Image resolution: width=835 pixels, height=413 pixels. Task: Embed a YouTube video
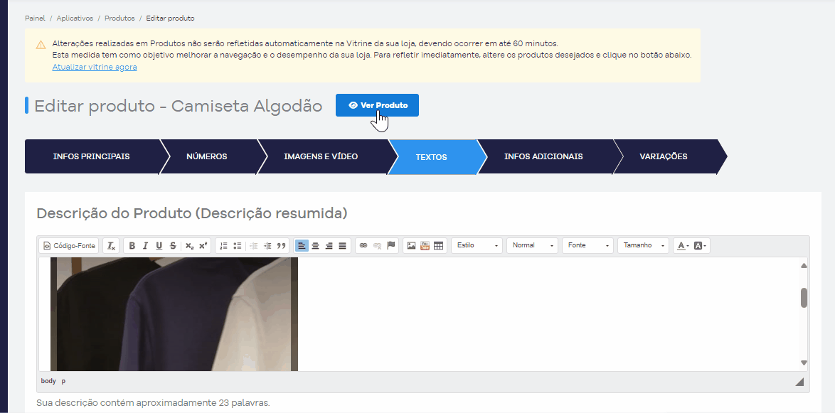[425, 246]
